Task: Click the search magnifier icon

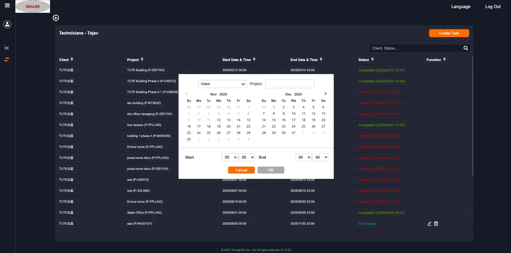Action: click(x=466, y=48)
